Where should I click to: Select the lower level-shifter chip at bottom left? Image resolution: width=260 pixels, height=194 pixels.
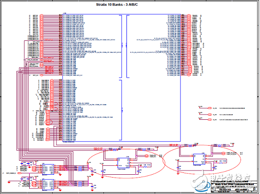tap(48, 185)
